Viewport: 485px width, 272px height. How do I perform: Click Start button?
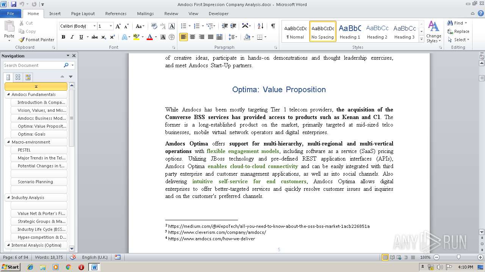11,267
